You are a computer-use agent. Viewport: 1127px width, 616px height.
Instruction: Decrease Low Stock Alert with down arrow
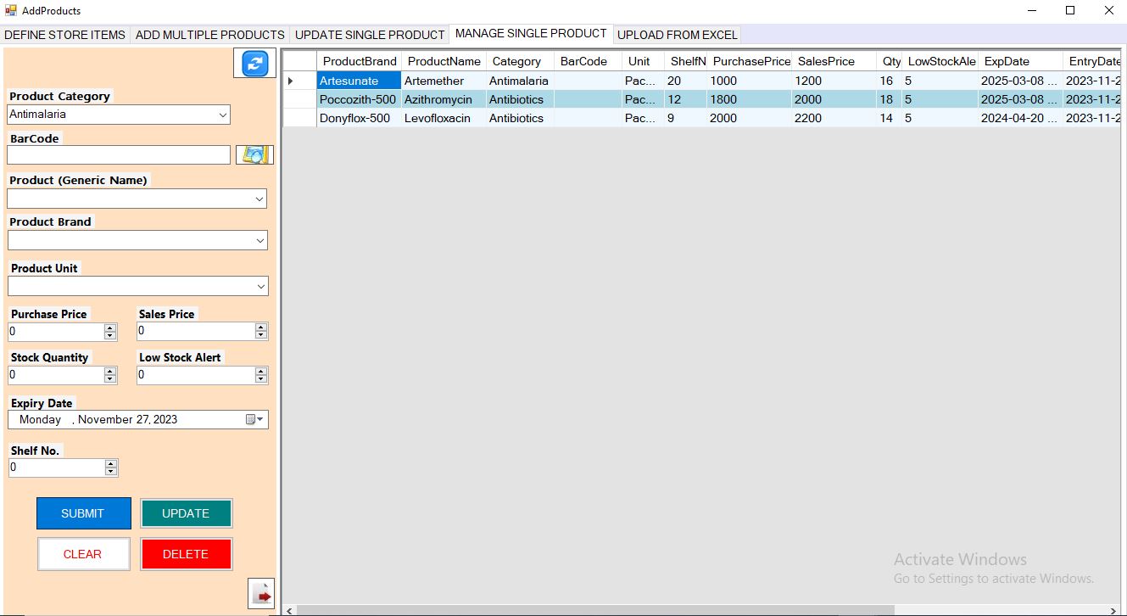[x=261, y=379]
